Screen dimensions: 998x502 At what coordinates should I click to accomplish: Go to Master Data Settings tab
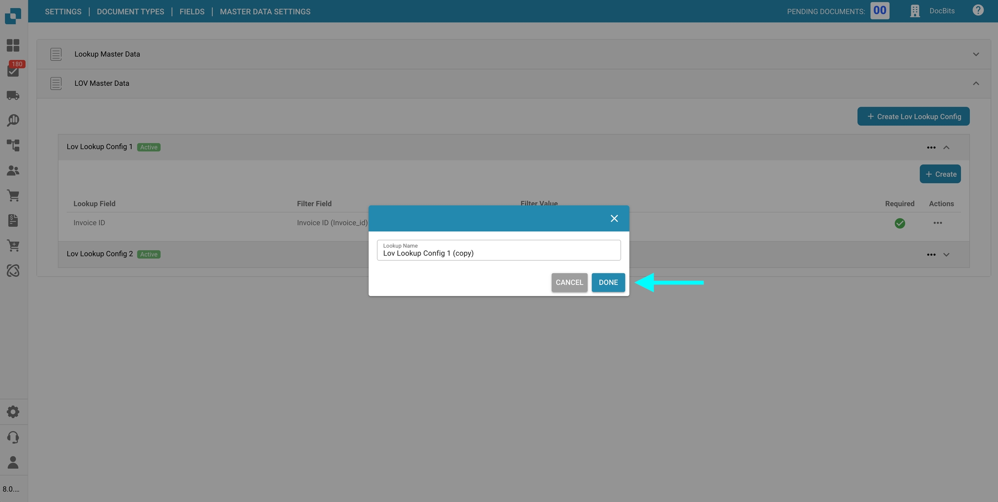265,12
